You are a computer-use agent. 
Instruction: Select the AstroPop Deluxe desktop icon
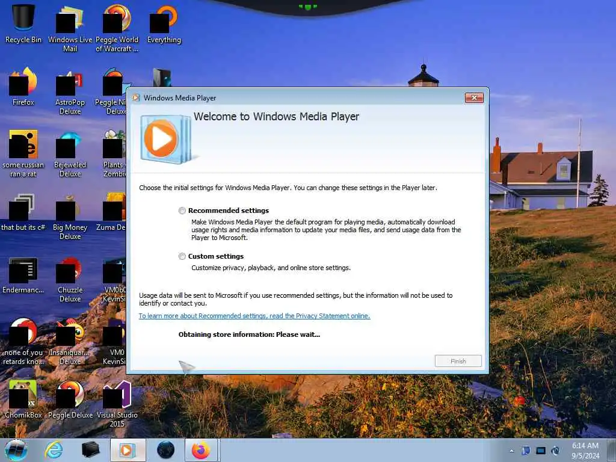point(70,92)
